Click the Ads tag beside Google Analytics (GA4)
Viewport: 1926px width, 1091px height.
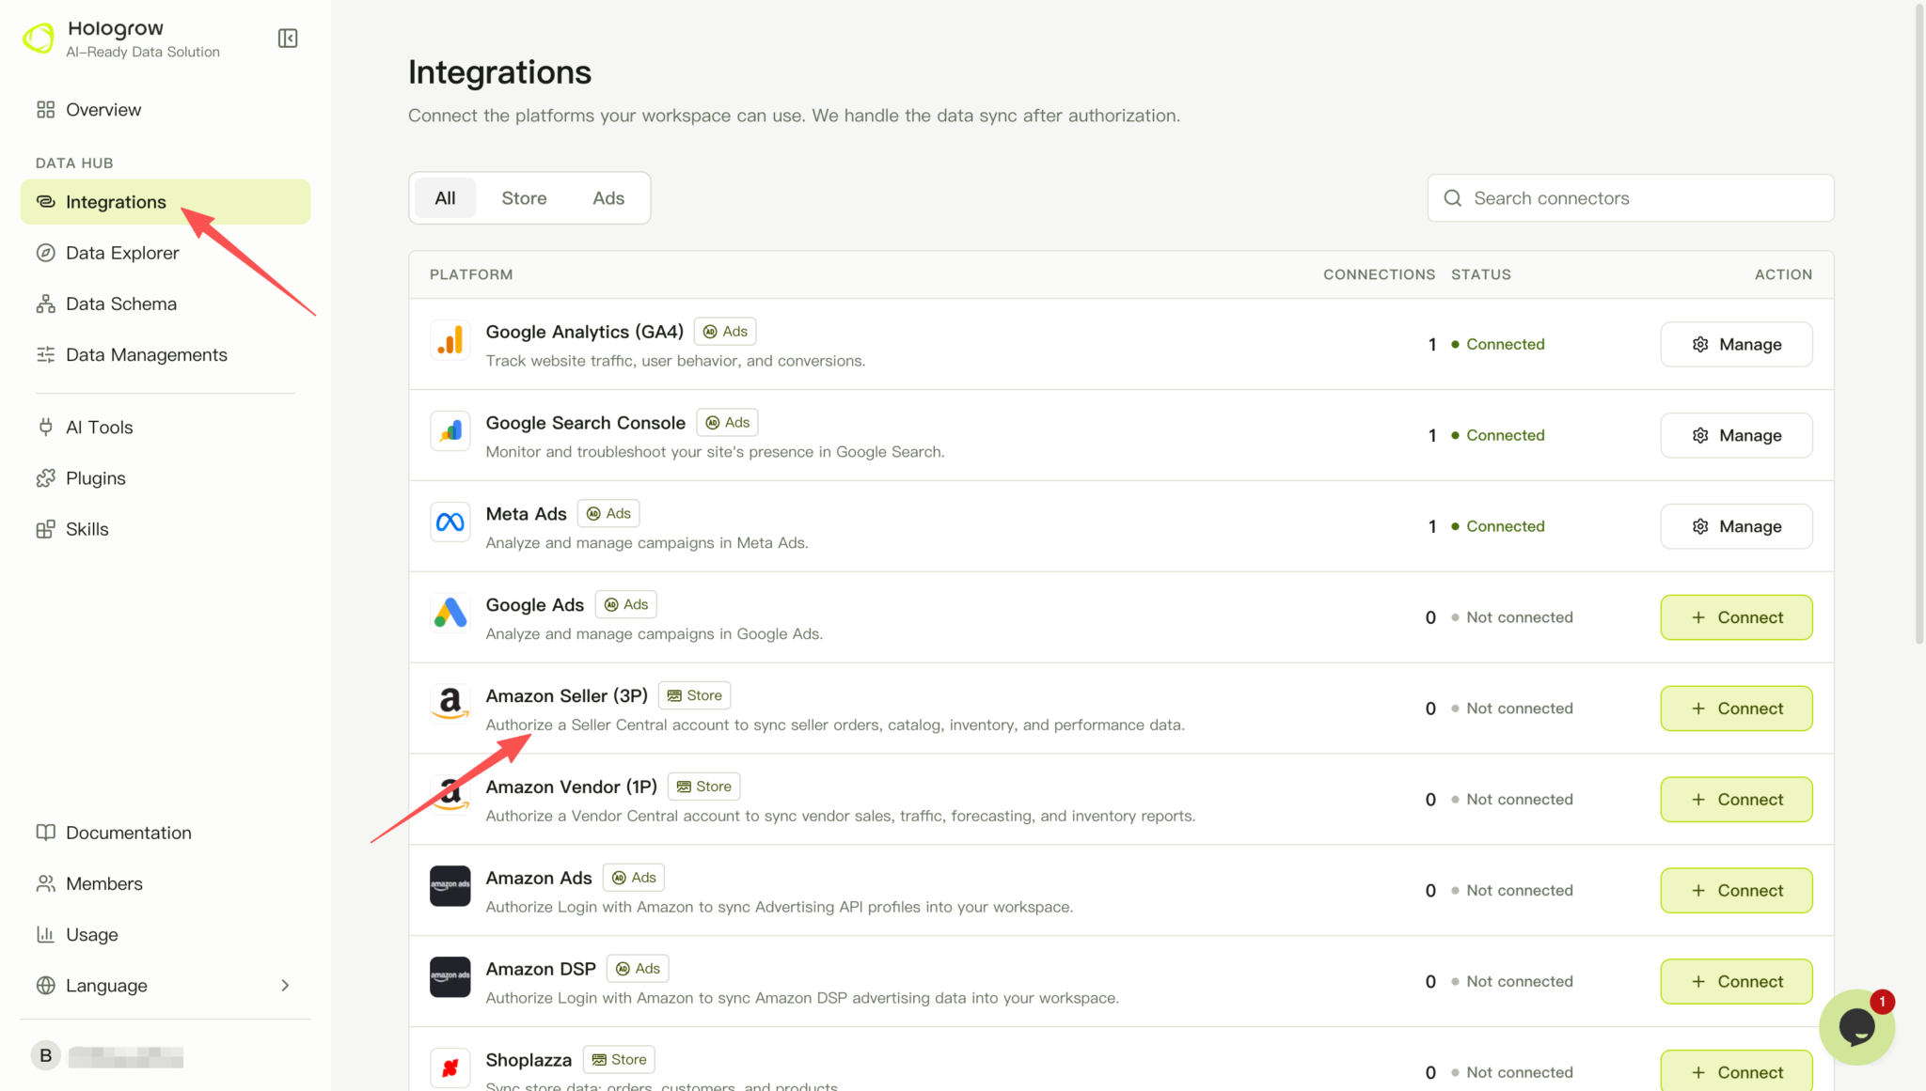(x=725, y=332)
